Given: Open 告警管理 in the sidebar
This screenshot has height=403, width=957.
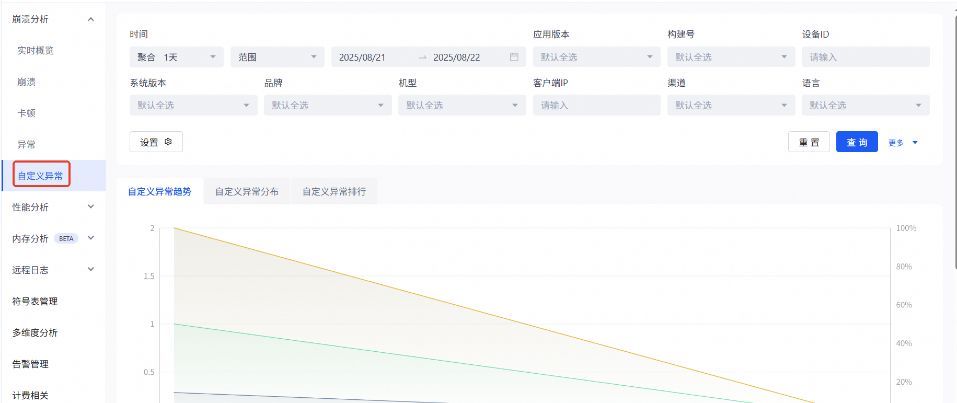Looking at the screenshot, I should [x=30, y=364].
